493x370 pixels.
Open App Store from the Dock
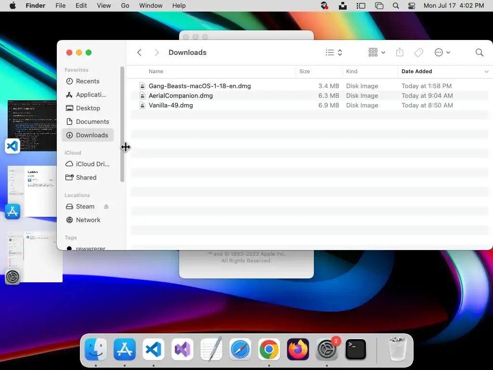[125, 349]
